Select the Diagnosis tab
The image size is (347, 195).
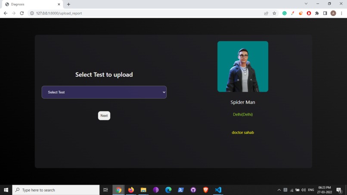[x=32, y=4]
